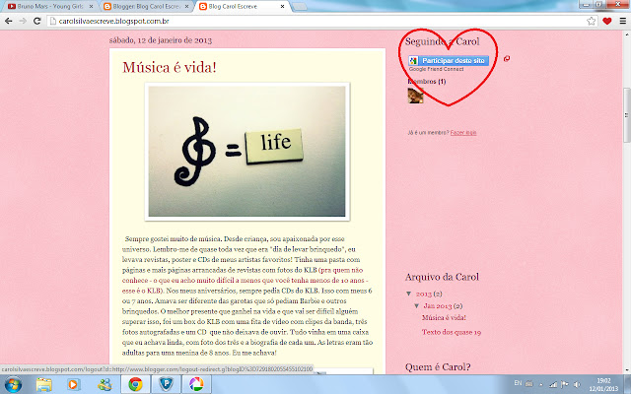This screenshot has width=631, height=394.
Task: Bookmark this page with the star icon
Action: [591, 21]
